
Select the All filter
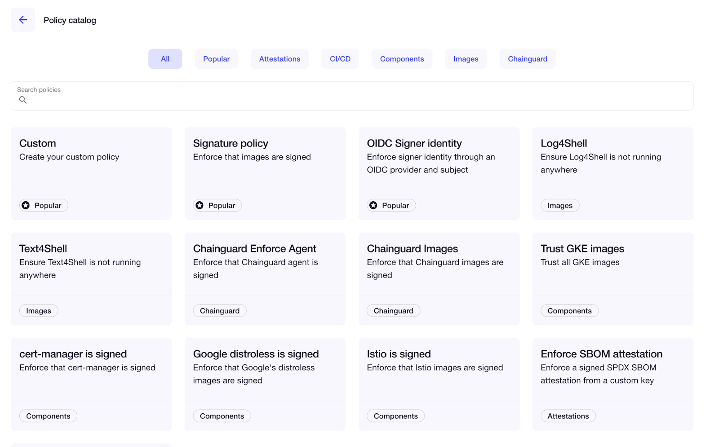165,58
